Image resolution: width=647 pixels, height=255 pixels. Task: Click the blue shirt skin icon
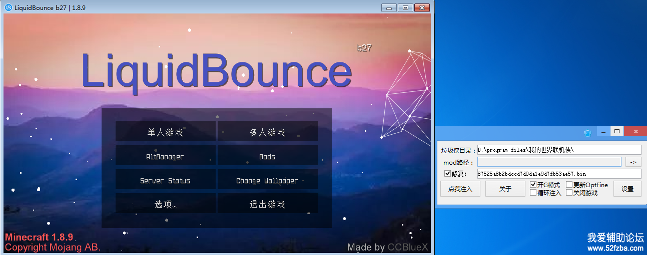pos(588,133)
